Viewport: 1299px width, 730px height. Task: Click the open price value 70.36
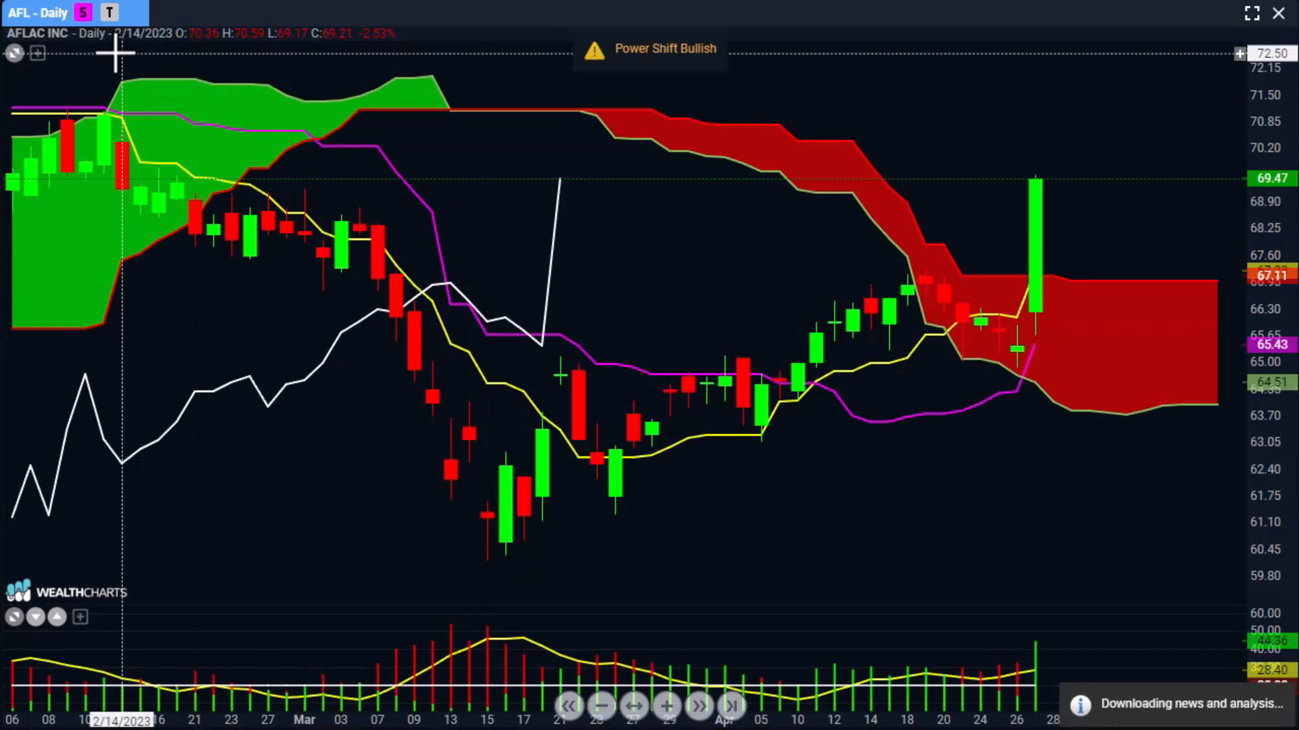click(x=204, y=33)
